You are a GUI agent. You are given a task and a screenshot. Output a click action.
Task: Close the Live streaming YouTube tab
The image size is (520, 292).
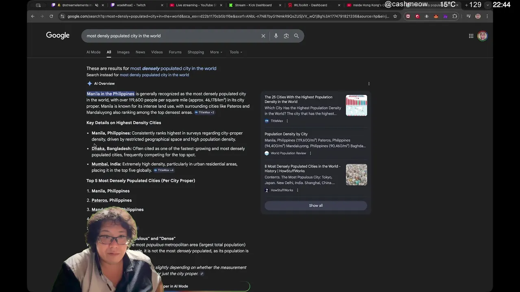point(221,5)
